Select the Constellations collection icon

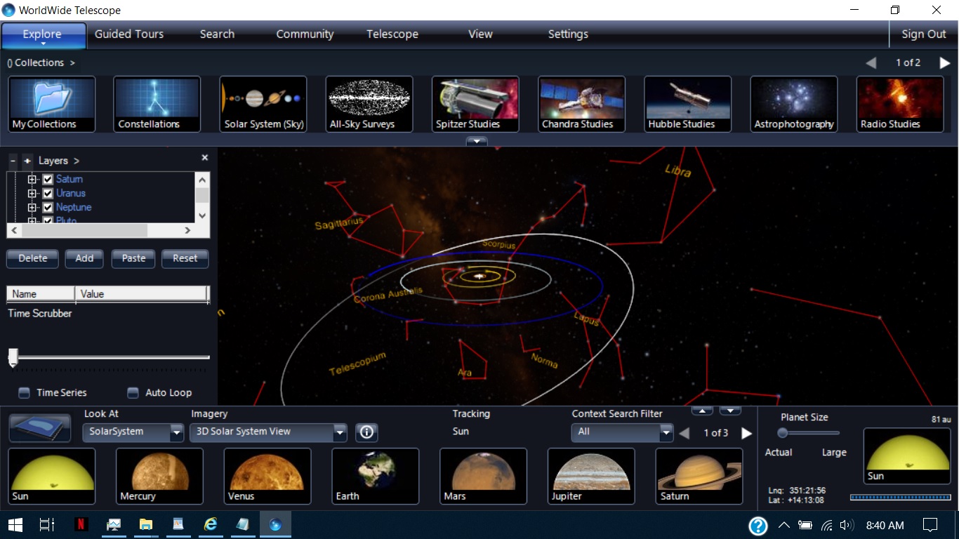156,104
